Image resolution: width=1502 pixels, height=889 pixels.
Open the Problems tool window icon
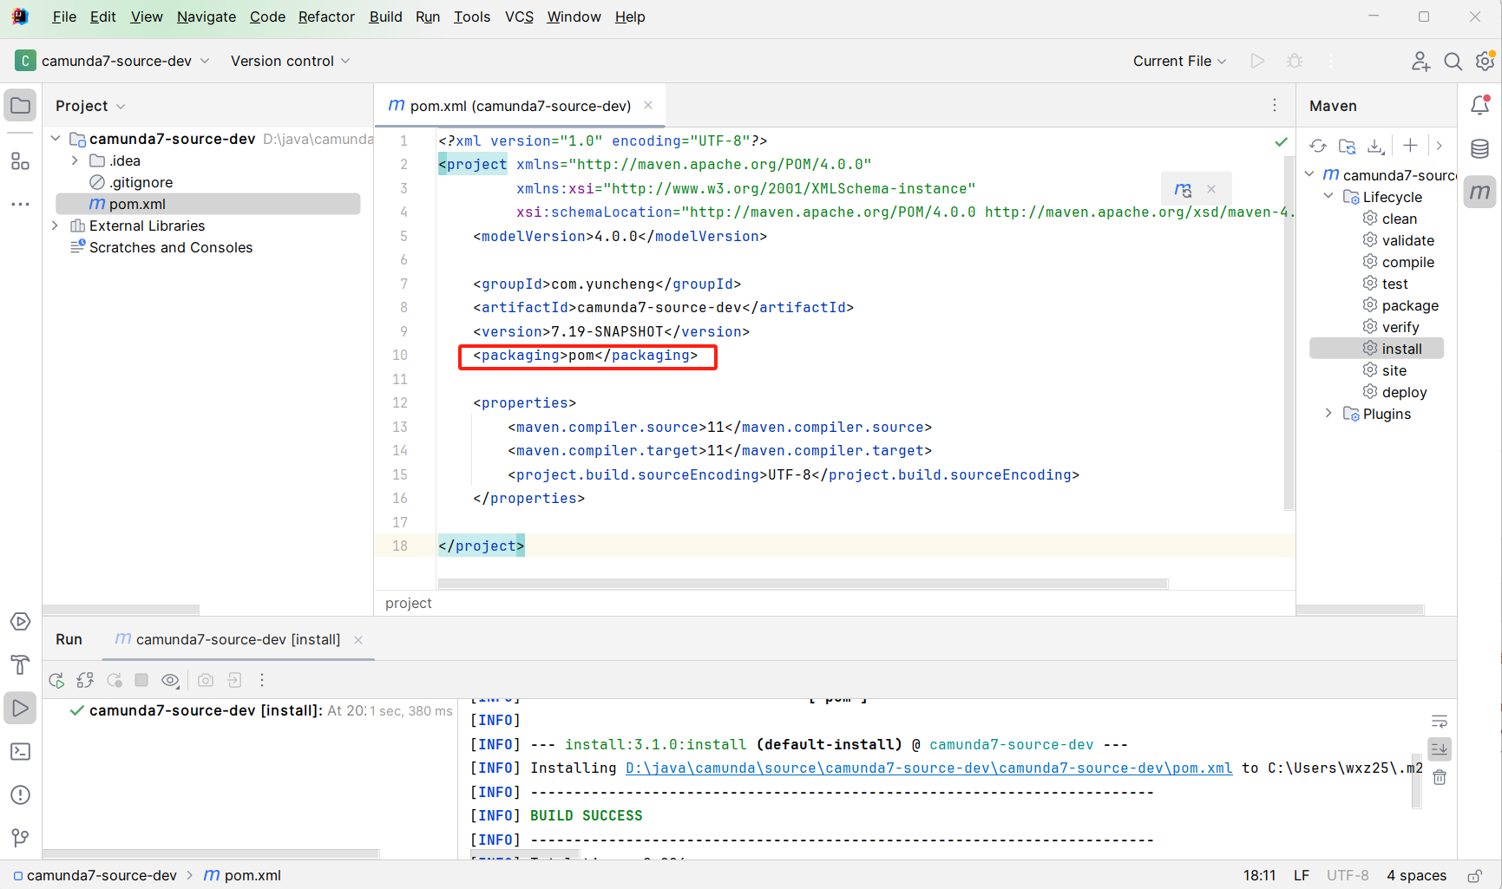coord(20,795)
